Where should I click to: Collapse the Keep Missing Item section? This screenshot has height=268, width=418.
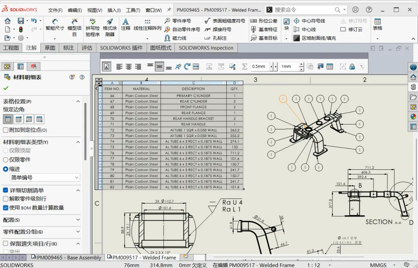pos(78,244)
